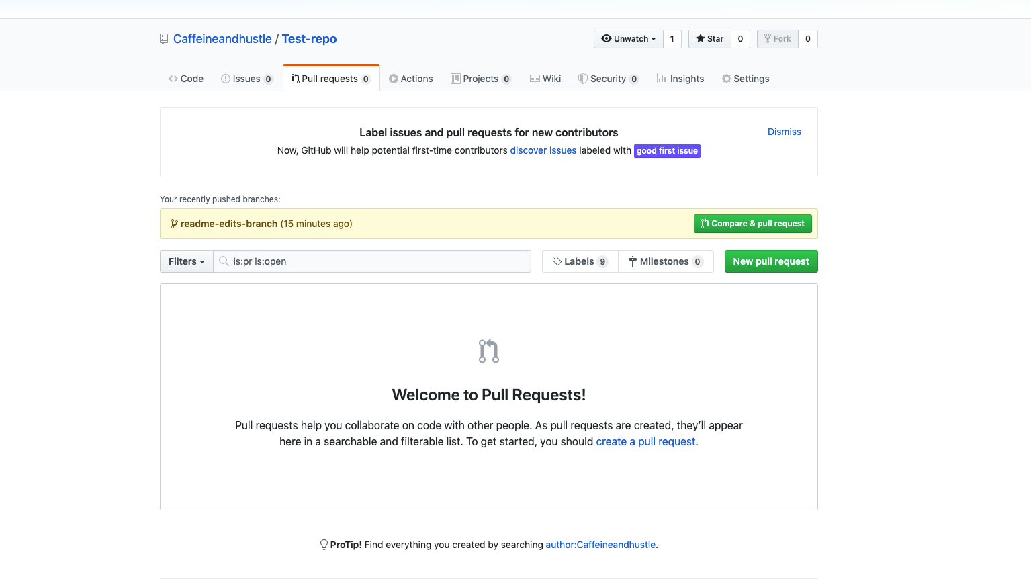The height and width of the screenshot is (581, 1031).
Task: Click the pull-request icon in Compare button
Action: coord(705,224)
